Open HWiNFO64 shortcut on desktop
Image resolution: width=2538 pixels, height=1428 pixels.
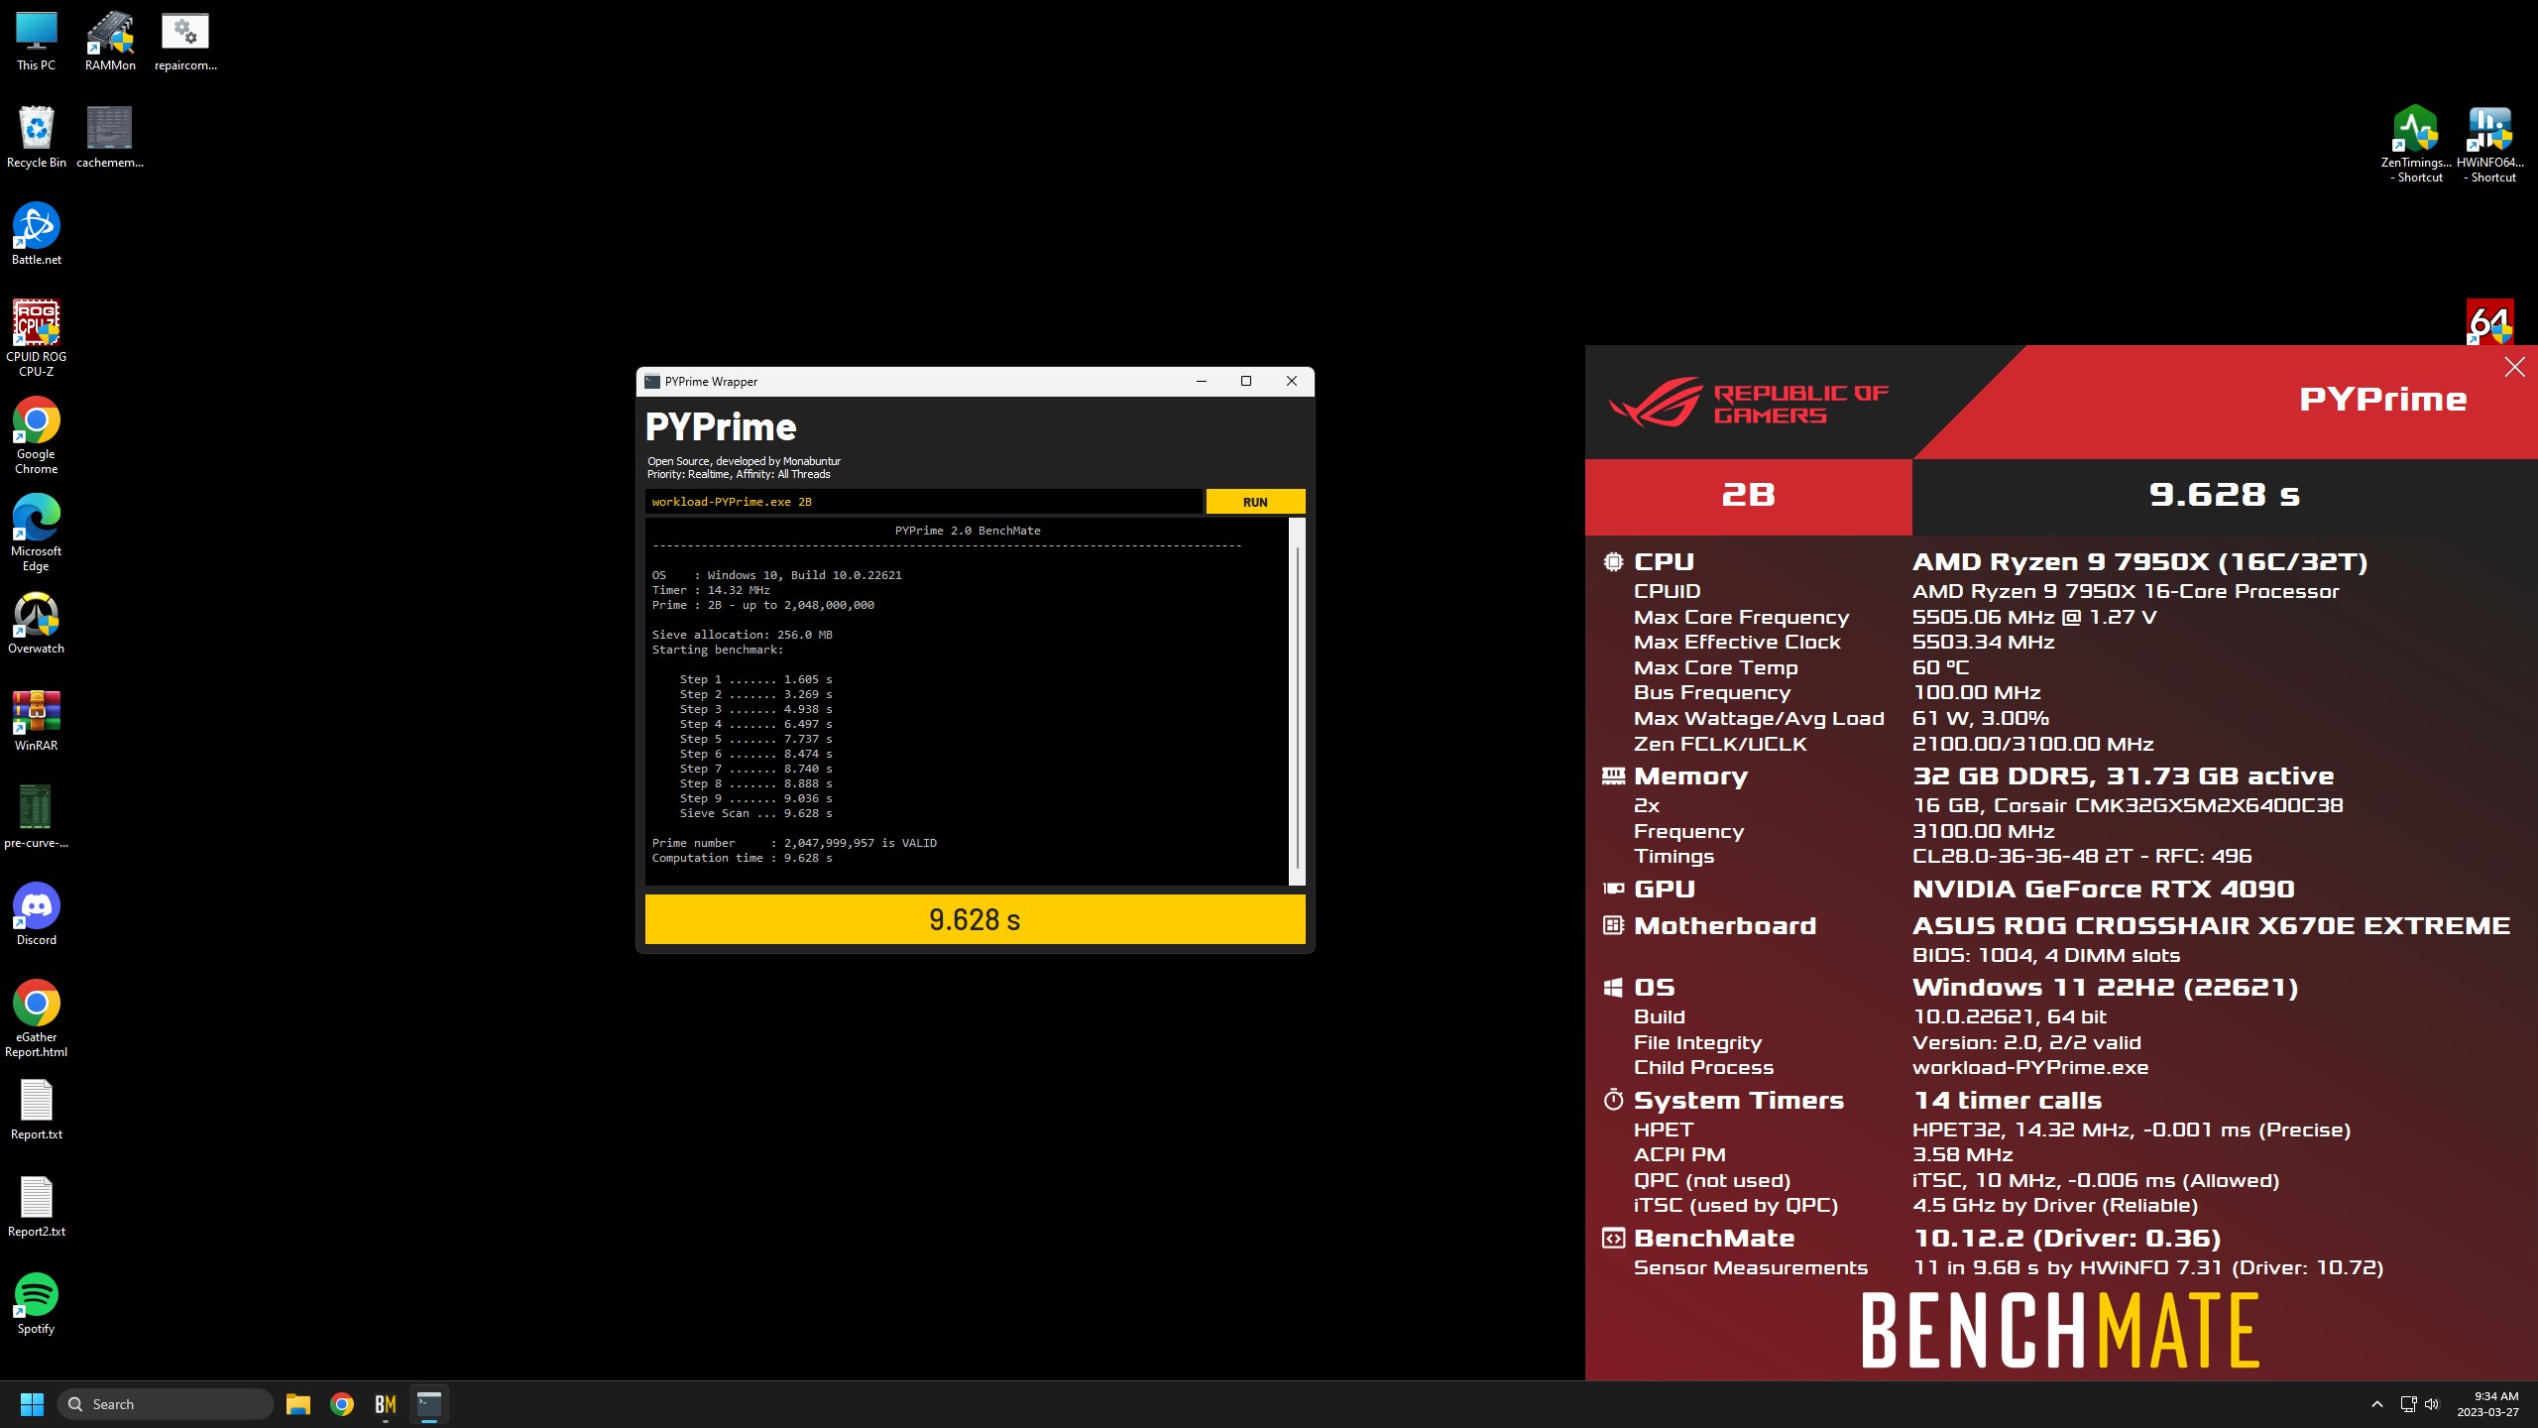point(2489,144)
